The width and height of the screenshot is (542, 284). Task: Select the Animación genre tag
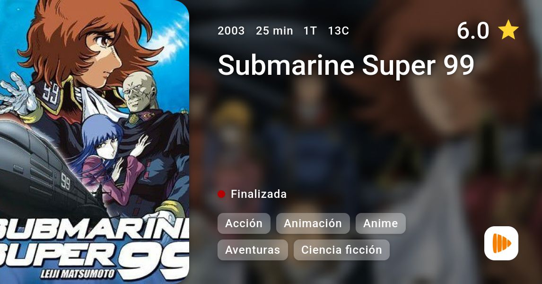(313, 223)
